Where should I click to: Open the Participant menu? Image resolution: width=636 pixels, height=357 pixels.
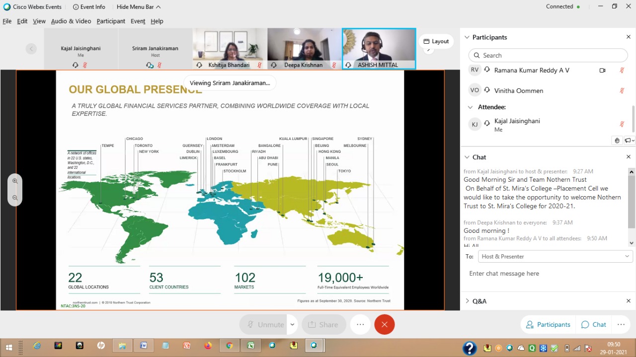click(x=111, y=21)
